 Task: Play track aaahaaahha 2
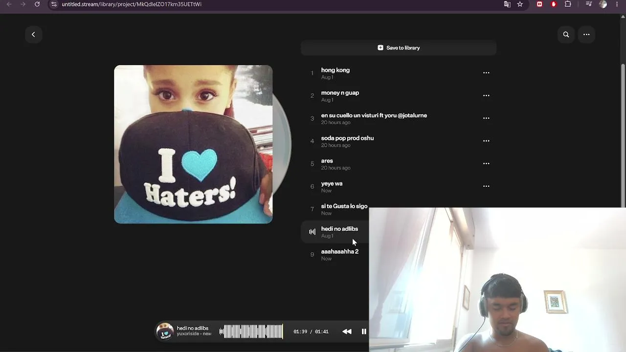(x=335, y=254)
